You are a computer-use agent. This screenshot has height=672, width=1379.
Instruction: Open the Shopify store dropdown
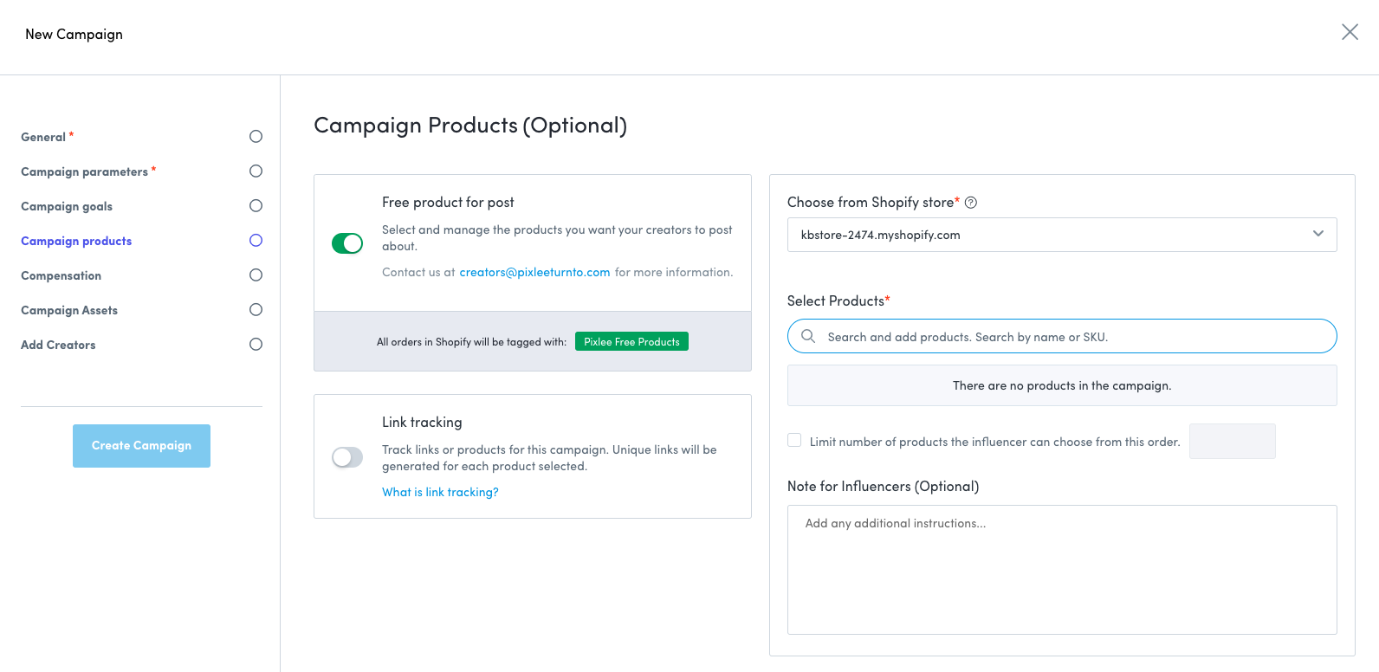coord(1048,235)
